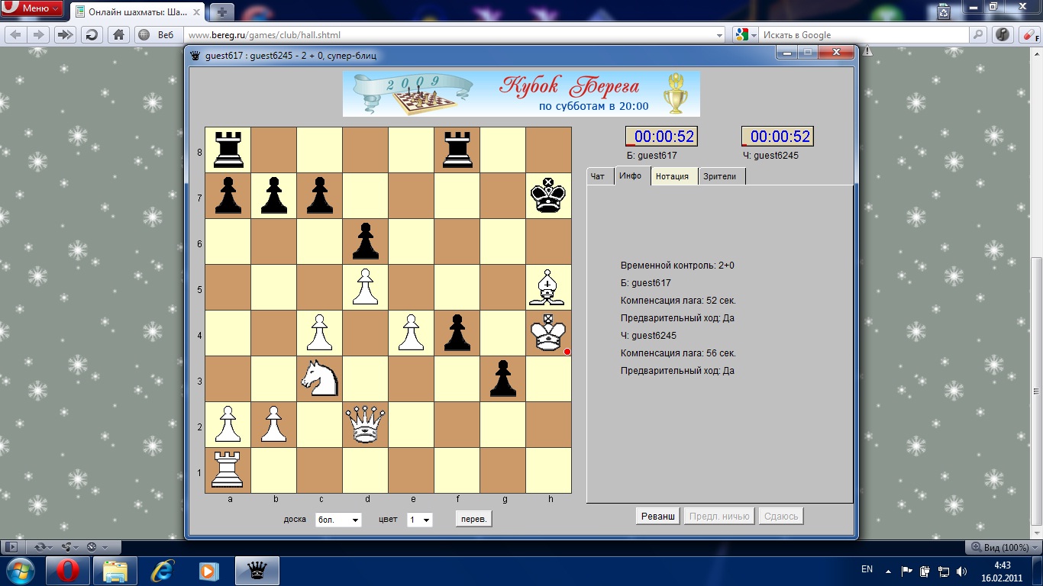Open the Нотация tab
This screenshot has width=1043, height=586.
coord(672,176)
